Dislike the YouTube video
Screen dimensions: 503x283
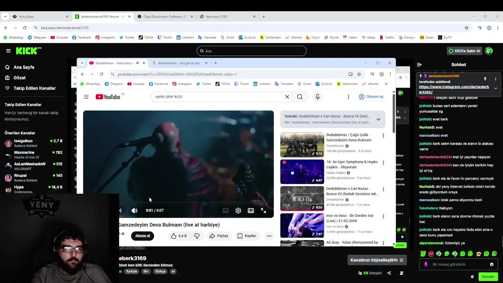pyautogui.click(x=197, y=236)
